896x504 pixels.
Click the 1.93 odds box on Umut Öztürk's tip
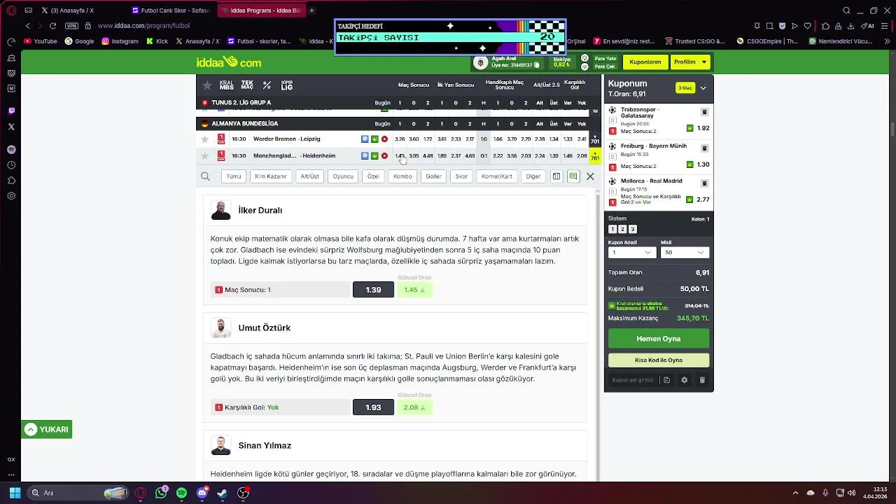[x=373, y=407]
